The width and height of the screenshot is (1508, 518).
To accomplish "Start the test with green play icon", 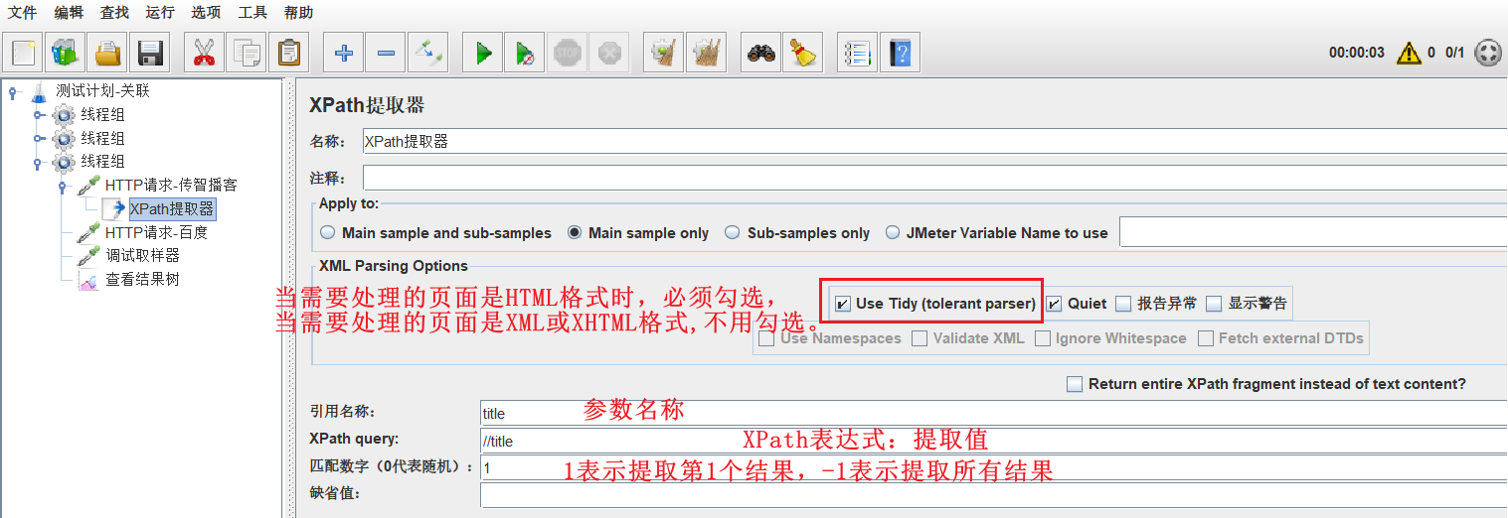I will coord(483,53).
